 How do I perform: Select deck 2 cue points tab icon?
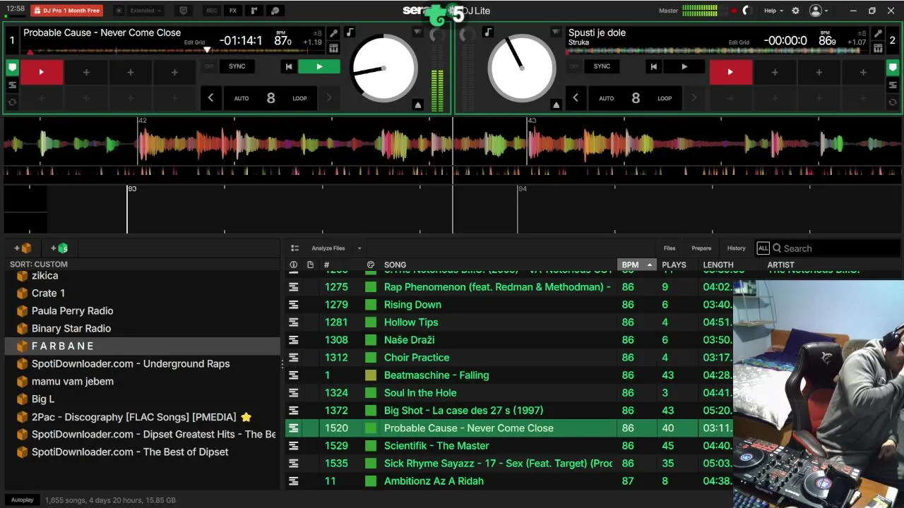(x=893, y=68)
